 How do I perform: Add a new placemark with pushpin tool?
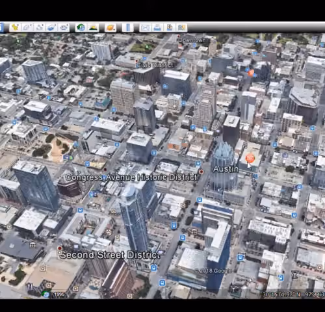15,27
